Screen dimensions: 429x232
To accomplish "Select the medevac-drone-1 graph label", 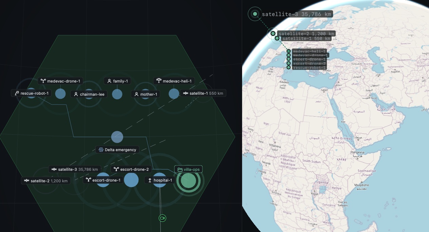I will point(60,81).
